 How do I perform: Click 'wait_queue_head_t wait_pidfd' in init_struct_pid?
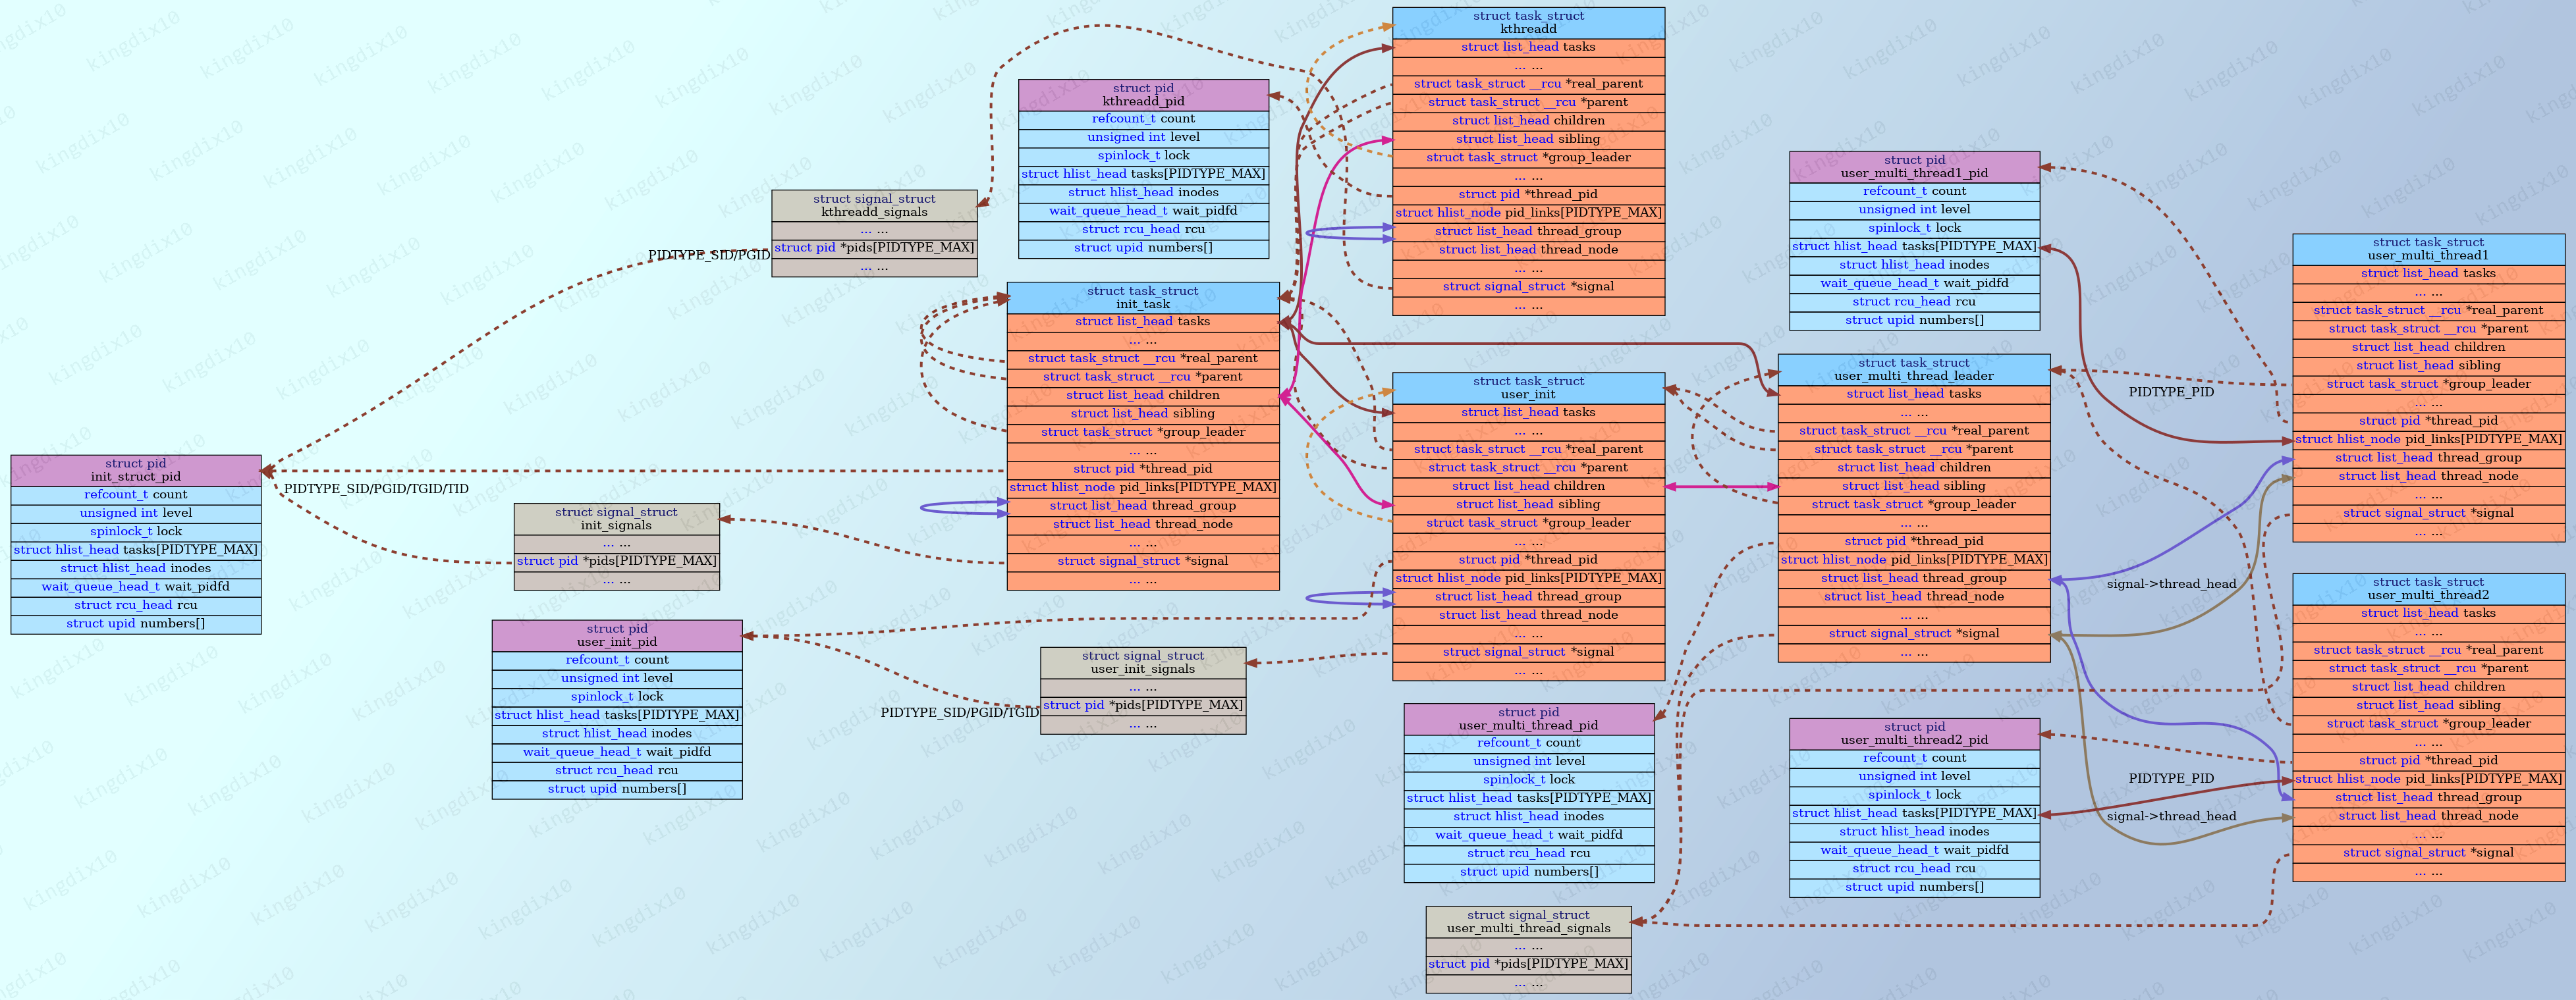coord(136,587)
